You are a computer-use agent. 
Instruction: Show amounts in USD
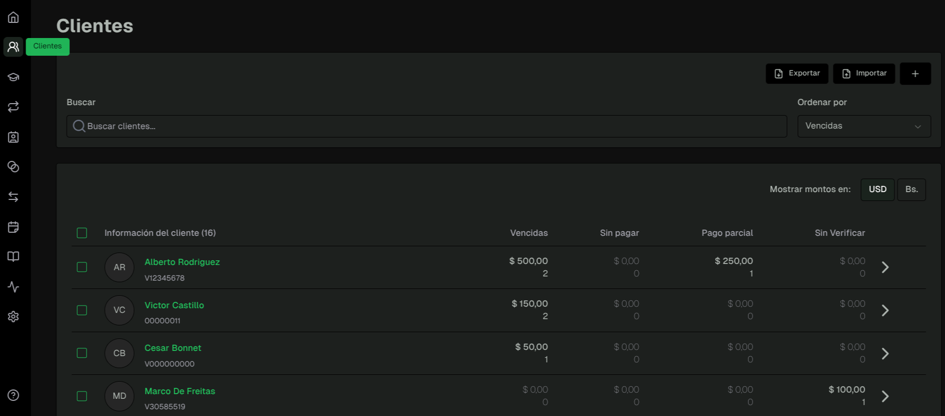click(877, 190)
